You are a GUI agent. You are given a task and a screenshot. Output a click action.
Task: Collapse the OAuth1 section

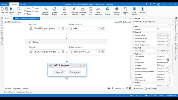tap(134, 32)
